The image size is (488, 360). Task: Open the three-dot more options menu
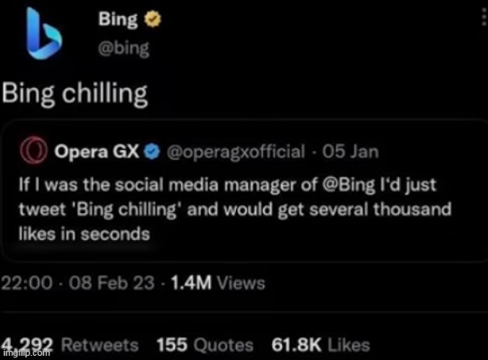pyautogui.click(x=483, y=17)
